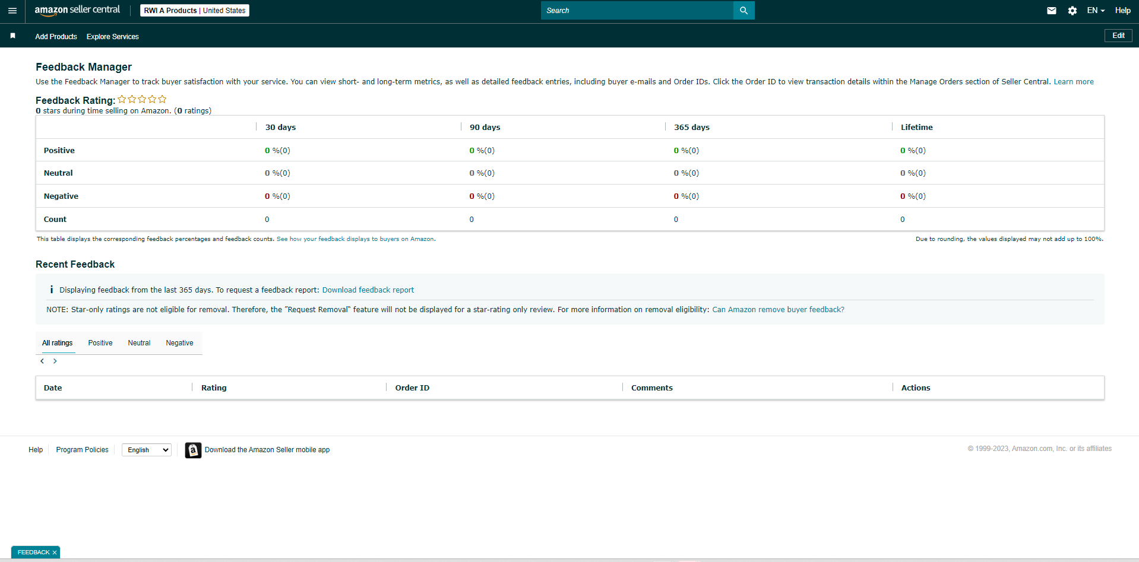Open the settings gear menu
The width and height of the screenshot is (1139, 562).
1072,11
